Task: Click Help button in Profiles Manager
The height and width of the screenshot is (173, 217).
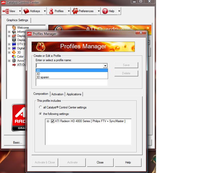Action: 128,162
